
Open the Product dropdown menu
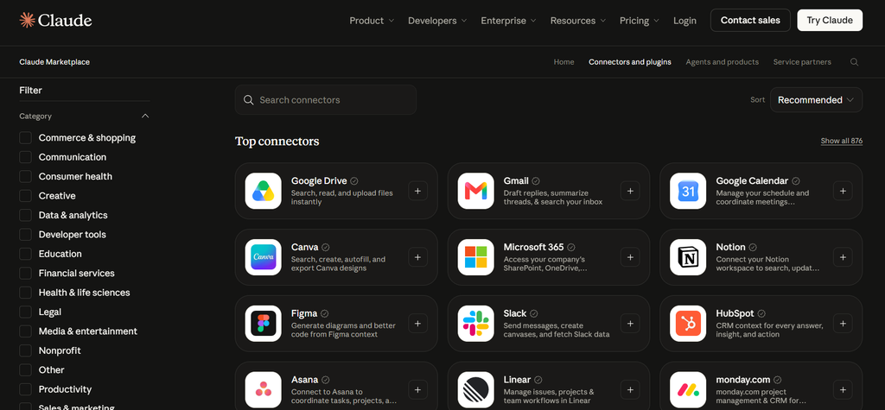coord(372,21)
